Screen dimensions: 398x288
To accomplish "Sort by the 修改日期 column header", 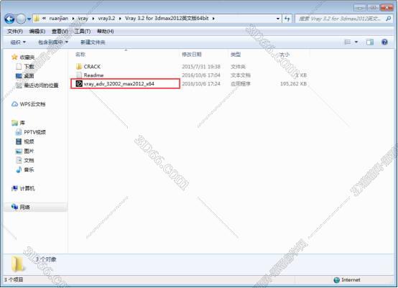I will tap(192, 55).
